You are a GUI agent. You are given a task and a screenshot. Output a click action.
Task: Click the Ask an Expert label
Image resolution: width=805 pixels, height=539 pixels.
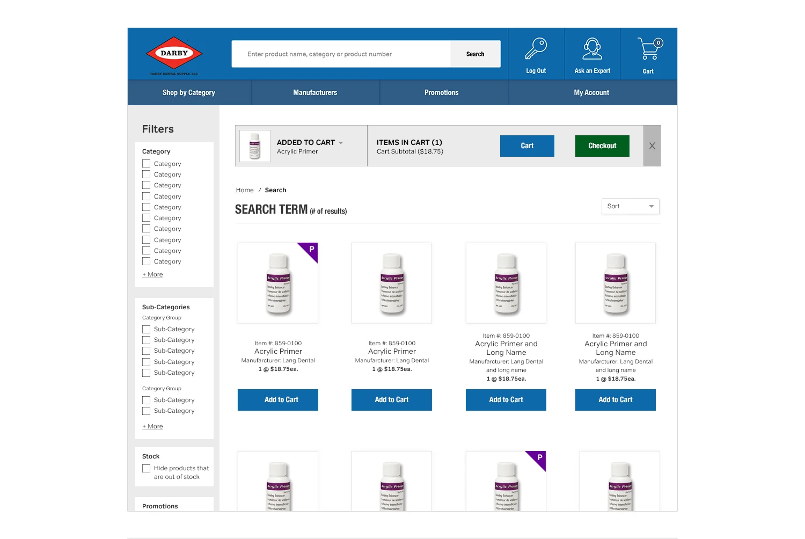pos(592,71)
